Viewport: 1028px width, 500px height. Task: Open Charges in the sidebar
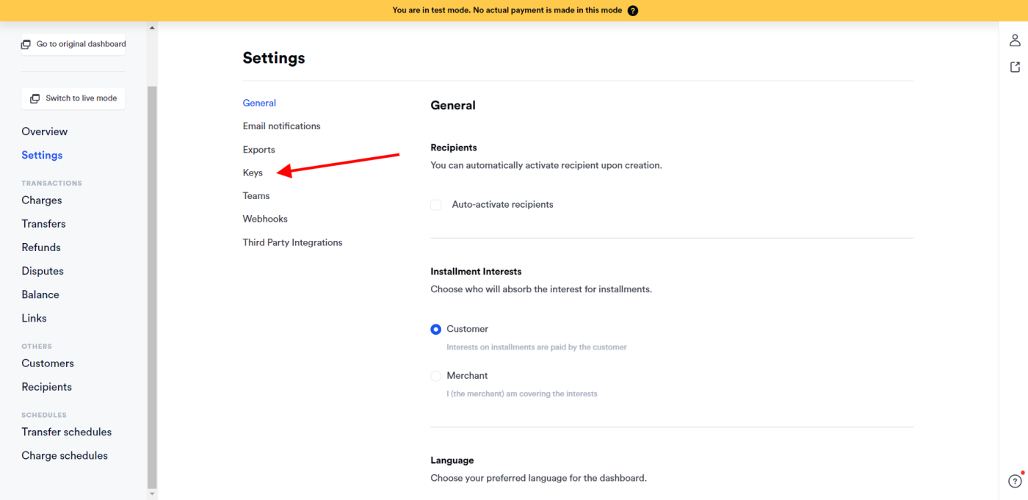point(42,200)
